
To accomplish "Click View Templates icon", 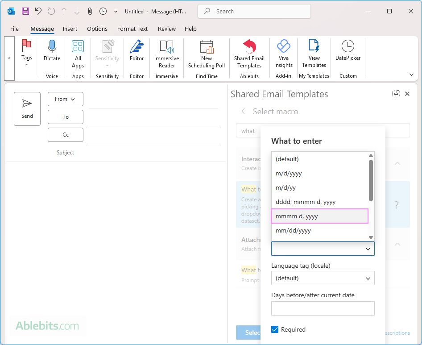I will [314, 54].
